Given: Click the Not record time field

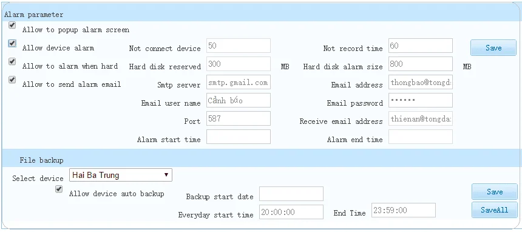Looking at the screenshot, I should tap(421, 46).
